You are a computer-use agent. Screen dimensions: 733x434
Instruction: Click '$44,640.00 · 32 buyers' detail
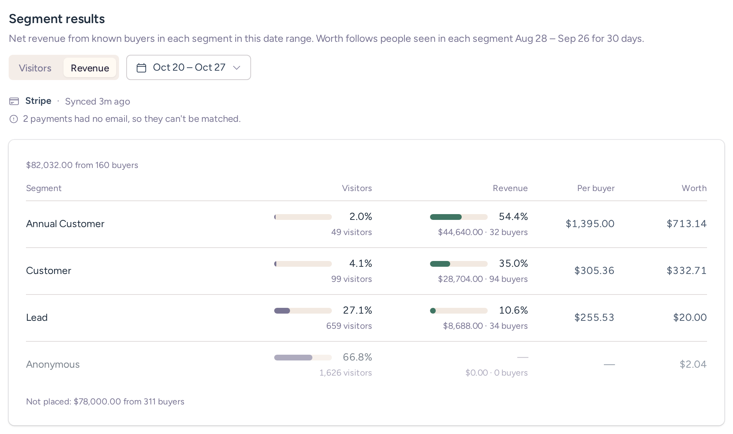coord(483,232)
